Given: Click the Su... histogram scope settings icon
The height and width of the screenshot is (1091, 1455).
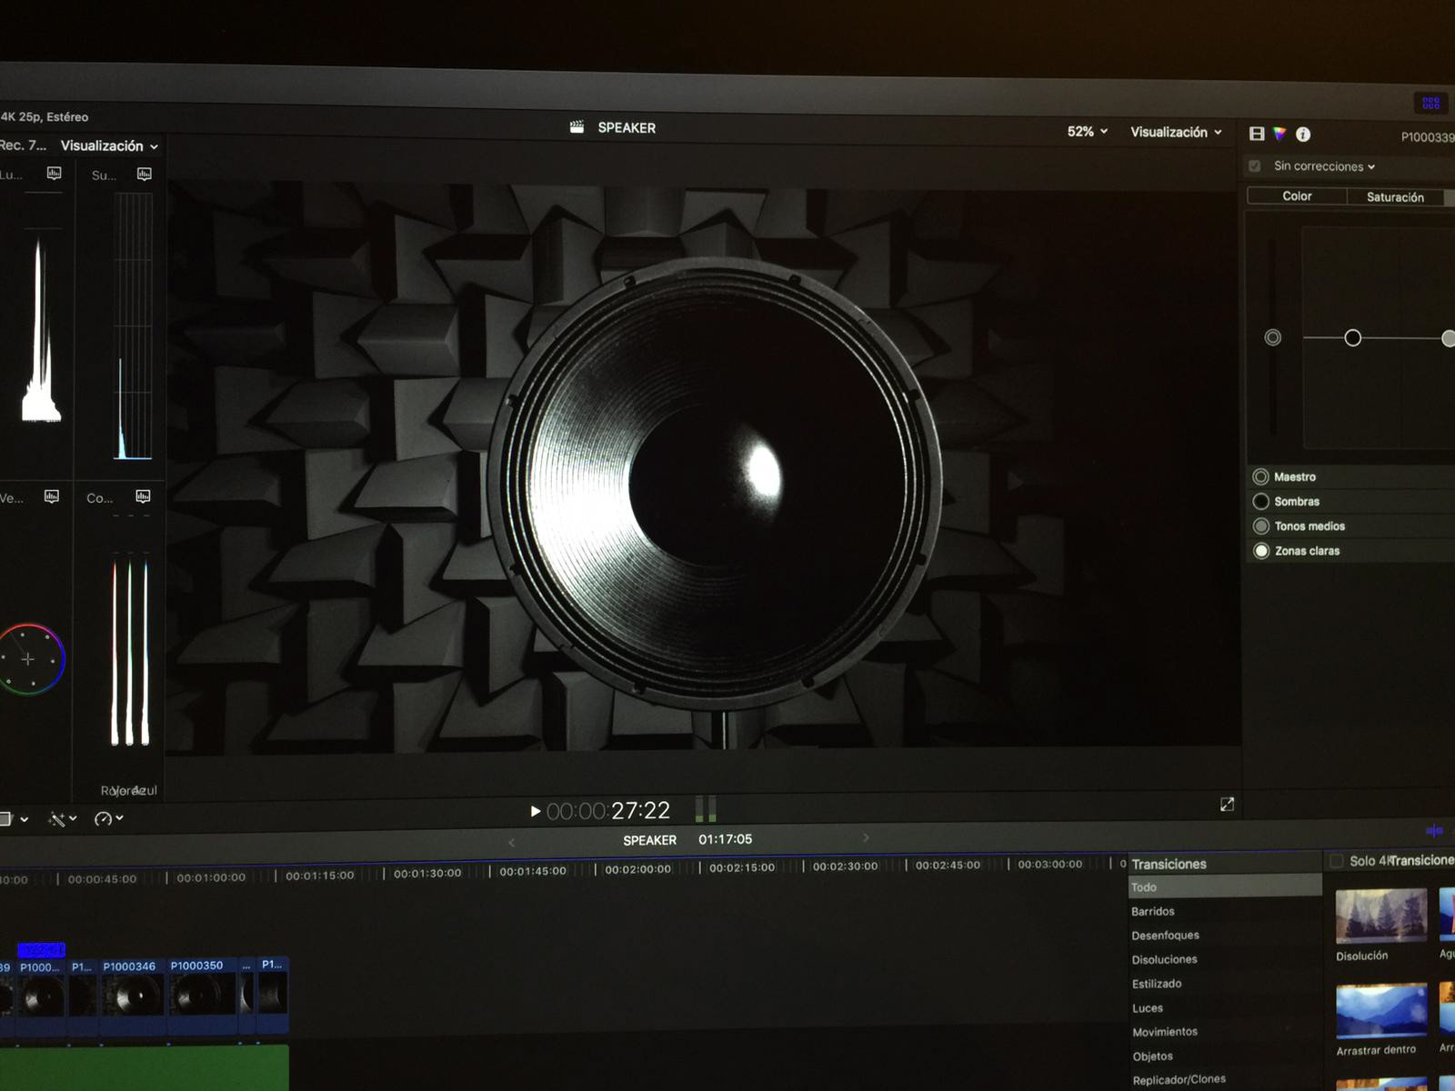Looking at the screenshot, I should point(144,174).
